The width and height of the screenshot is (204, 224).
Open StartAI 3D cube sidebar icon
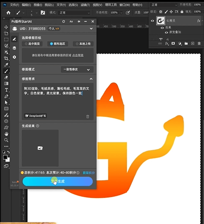(14, 48)
